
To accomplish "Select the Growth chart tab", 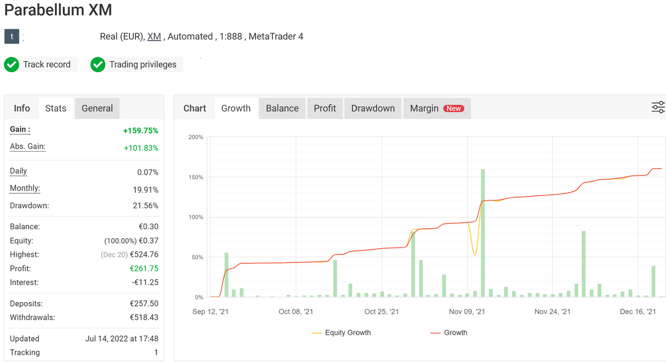I will (x=236, y=108).
